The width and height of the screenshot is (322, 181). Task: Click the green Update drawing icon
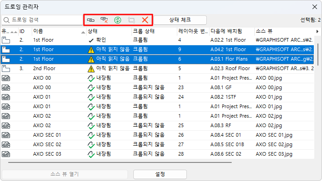117,20
